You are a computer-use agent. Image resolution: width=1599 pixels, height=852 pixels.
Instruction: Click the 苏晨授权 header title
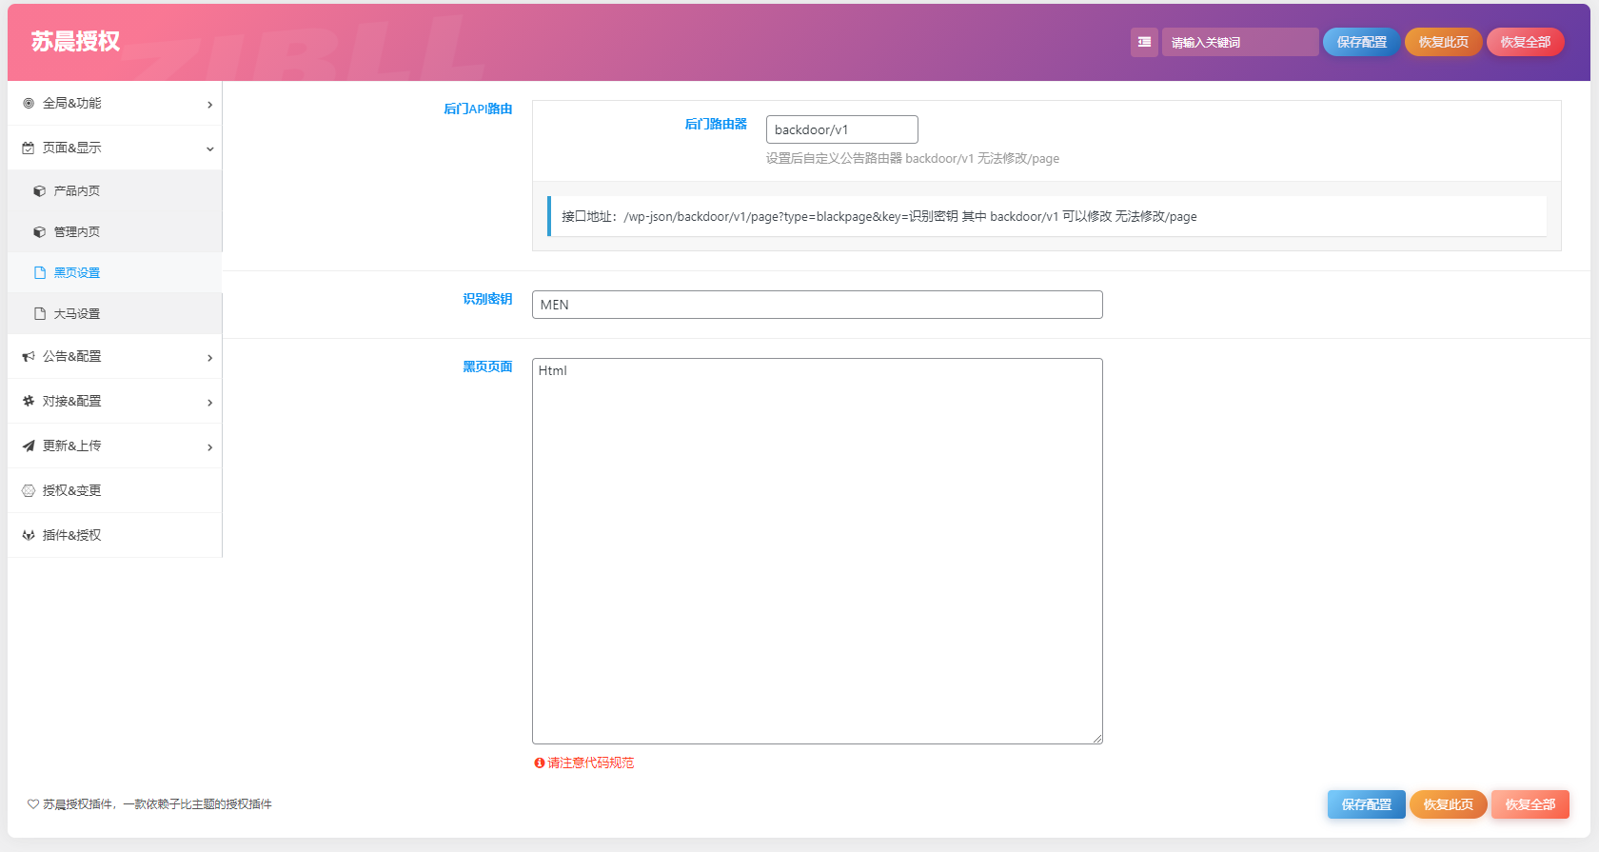pyautogui.click(x=76, y=42)
